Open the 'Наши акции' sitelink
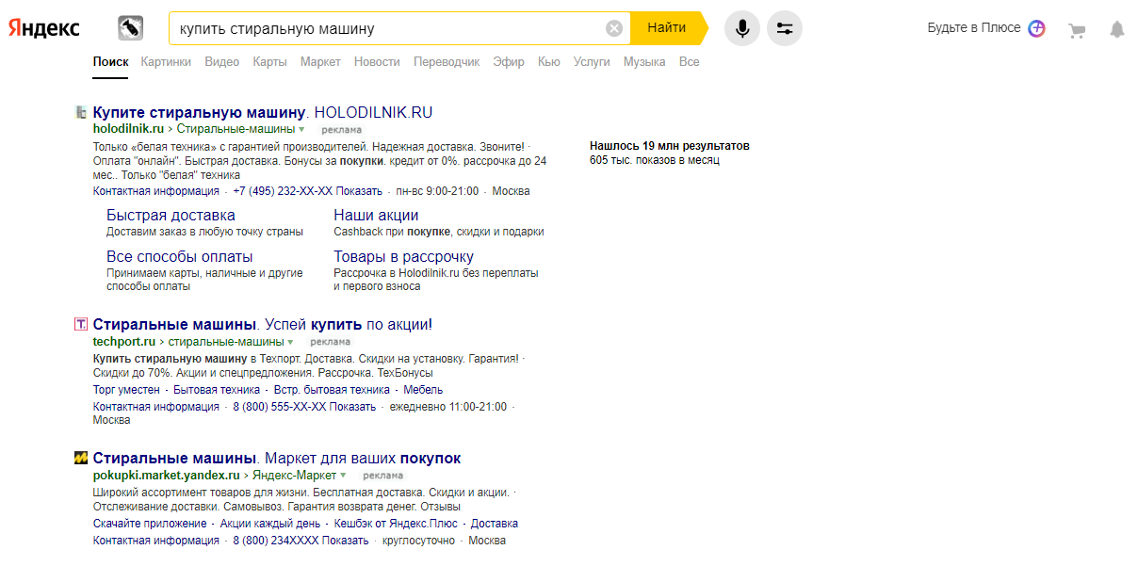The image size is (1138, 566). (376, 216)
